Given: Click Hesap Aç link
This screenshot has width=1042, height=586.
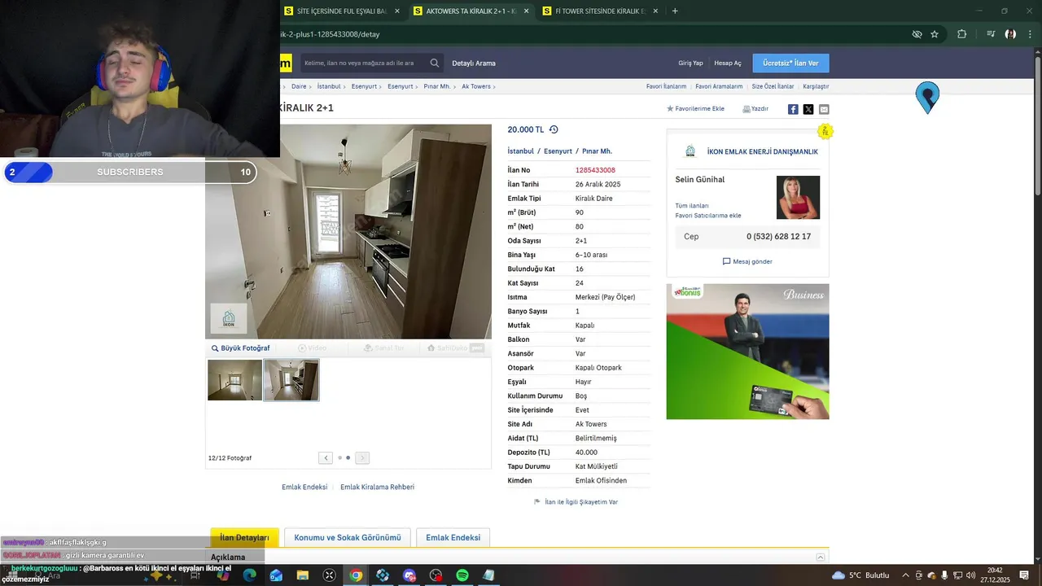Looking at the screenshot, I should coord(728,63).
